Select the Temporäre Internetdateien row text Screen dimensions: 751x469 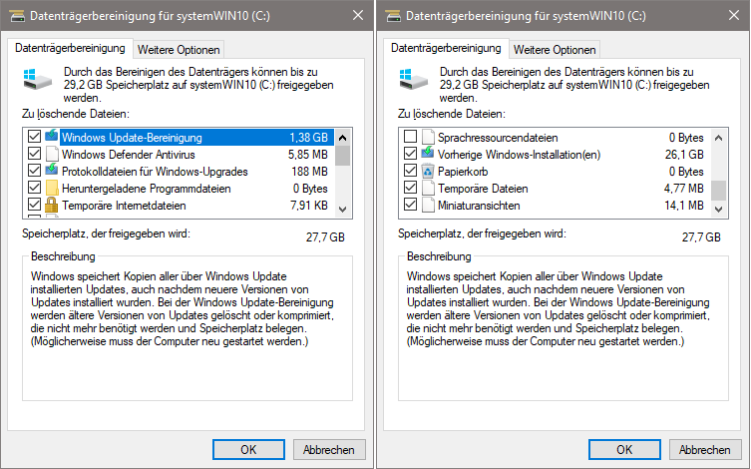click(124, 206)
